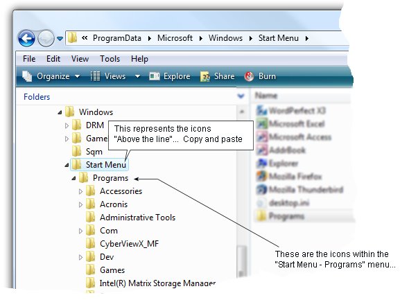Click the greyed Forward navigation button

(x=46, y=38)
